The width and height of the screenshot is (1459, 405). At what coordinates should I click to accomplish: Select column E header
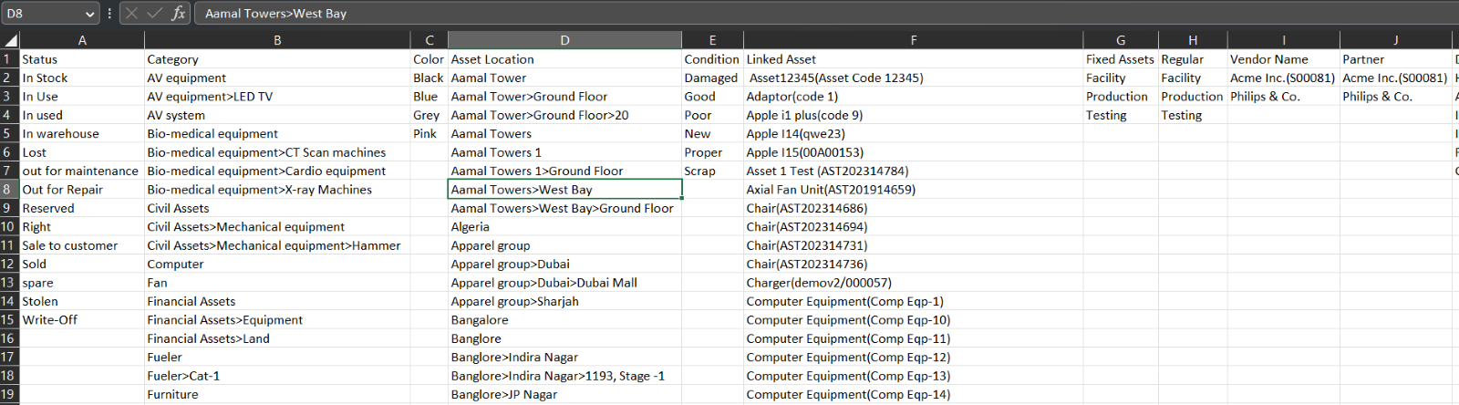tap(712, 40)
